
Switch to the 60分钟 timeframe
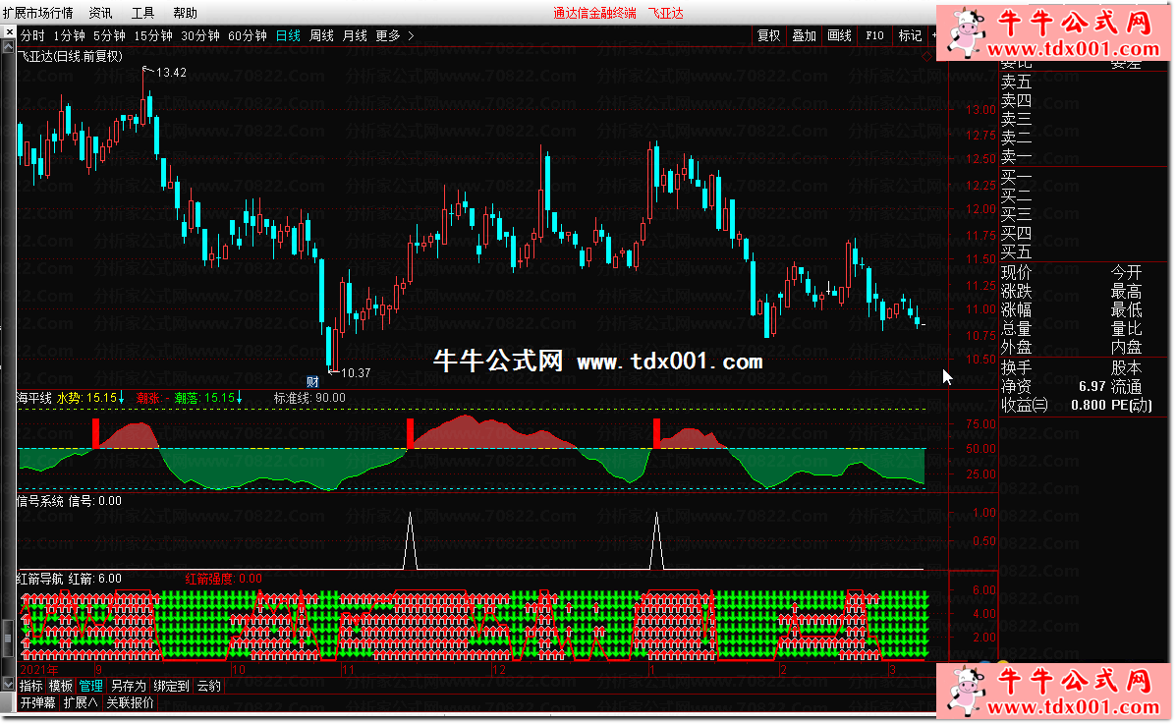[x=248, y=35]
